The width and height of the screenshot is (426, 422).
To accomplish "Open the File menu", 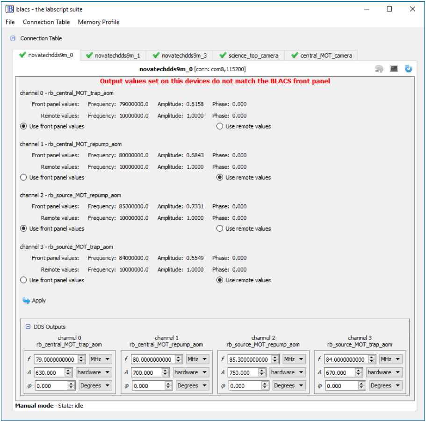I will point(10,22).
